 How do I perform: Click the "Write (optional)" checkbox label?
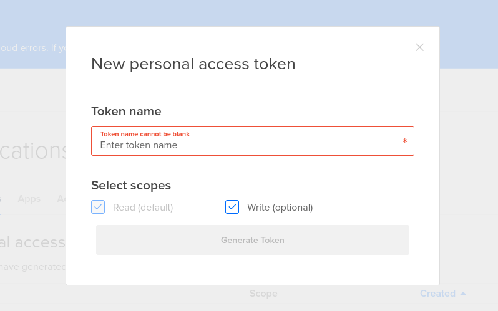coord(280,208)
